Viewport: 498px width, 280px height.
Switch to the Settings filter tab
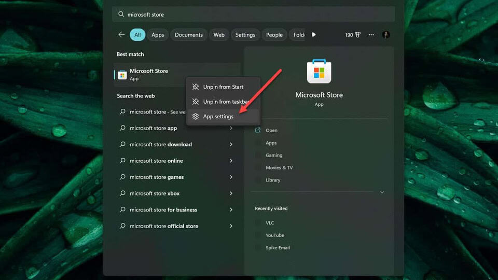[245, 35]
